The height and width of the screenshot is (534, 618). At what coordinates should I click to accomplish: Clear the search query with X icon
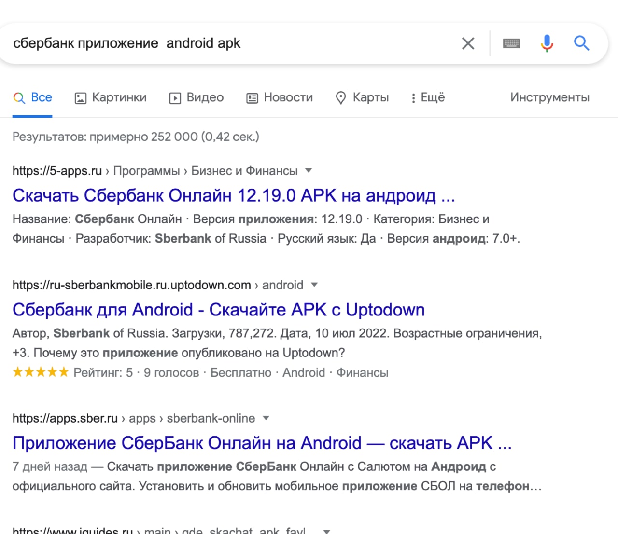pyautogui.click(x=468, y=43)
